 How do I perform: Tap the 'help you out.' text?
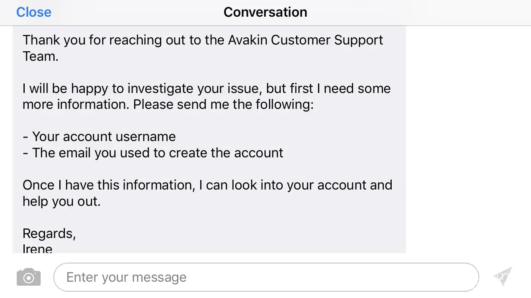tap(61, 201)
